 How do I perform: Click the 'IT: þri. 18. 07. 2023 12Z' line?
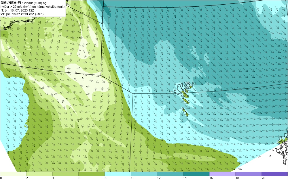[17, 10]
